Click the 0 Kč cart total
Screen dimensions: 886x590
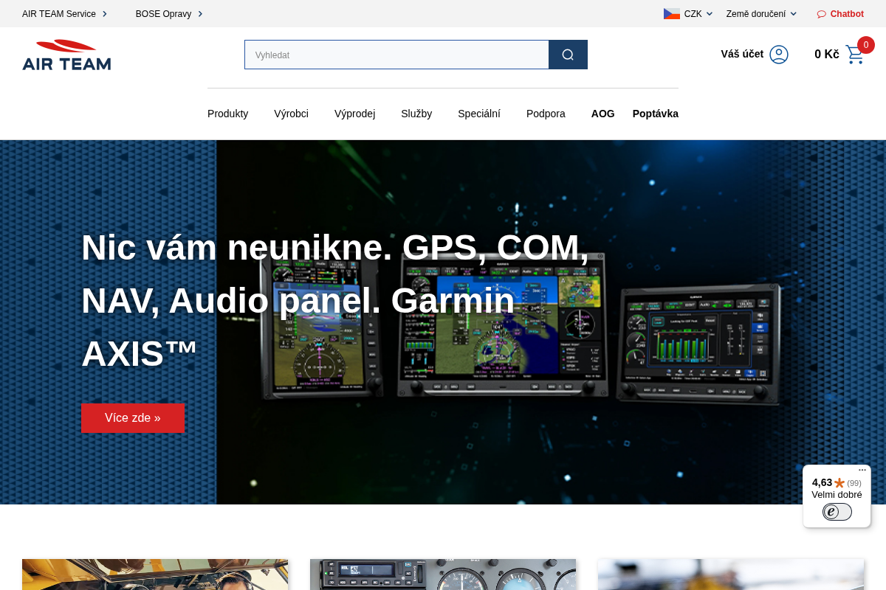pos(827,54)
